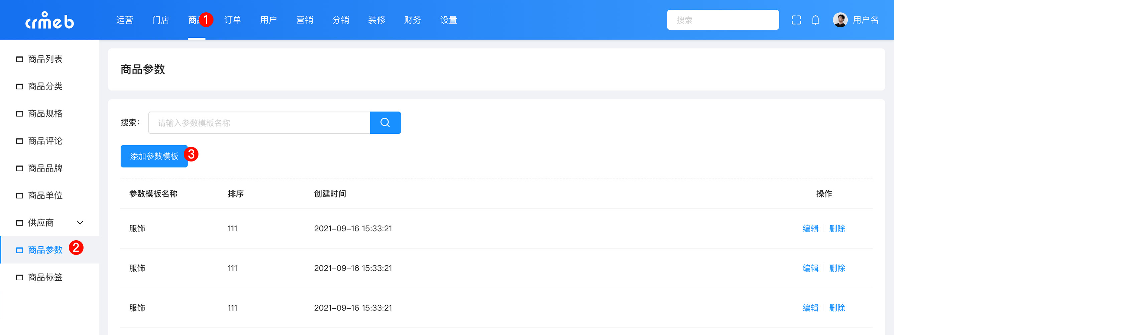The image size is (1124, 335).
Task: Switch to the 用户 top menu
Action: [269, 20]
